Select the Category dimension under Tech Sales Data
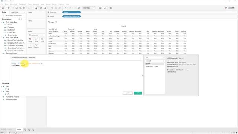Viewport: 238px width, 134px height. 11,27
